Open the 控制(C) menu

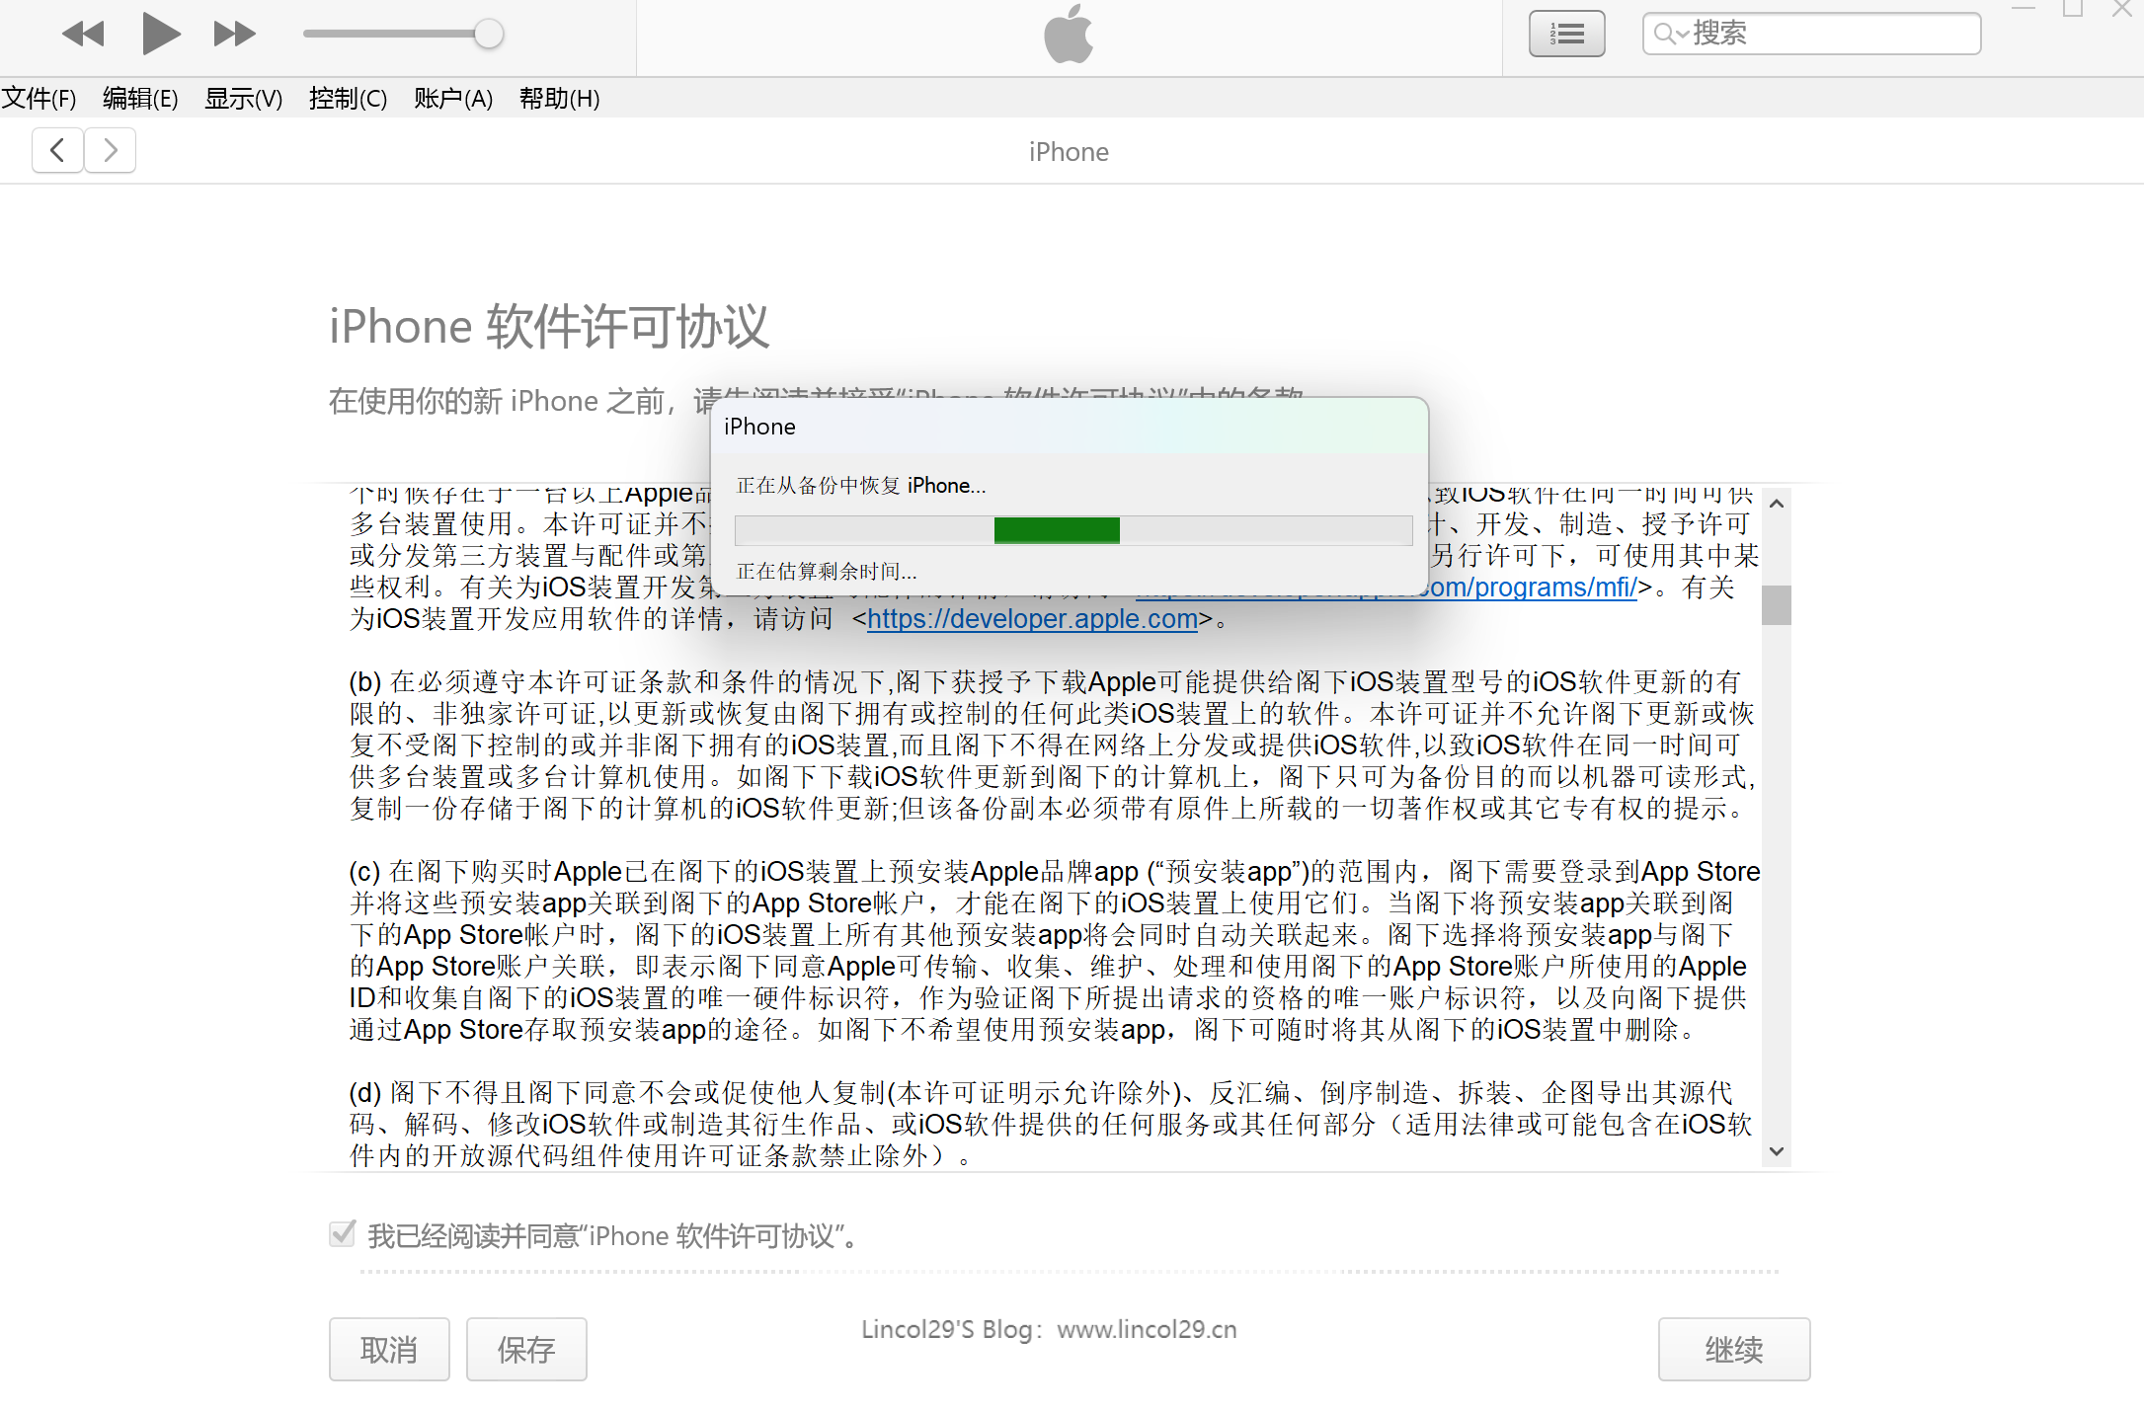coord(348,99)
